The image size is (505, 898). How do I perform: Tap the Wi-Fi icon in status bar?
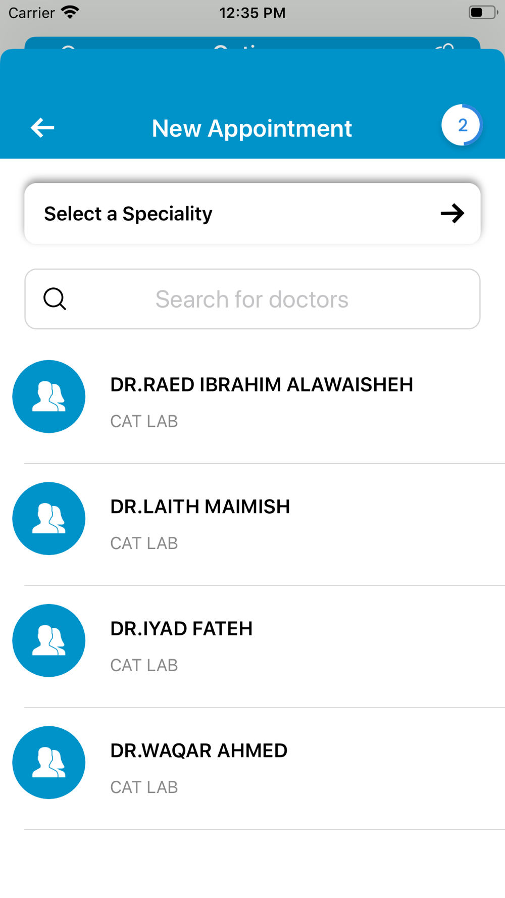pyautogui.click(x=70, y=12)
